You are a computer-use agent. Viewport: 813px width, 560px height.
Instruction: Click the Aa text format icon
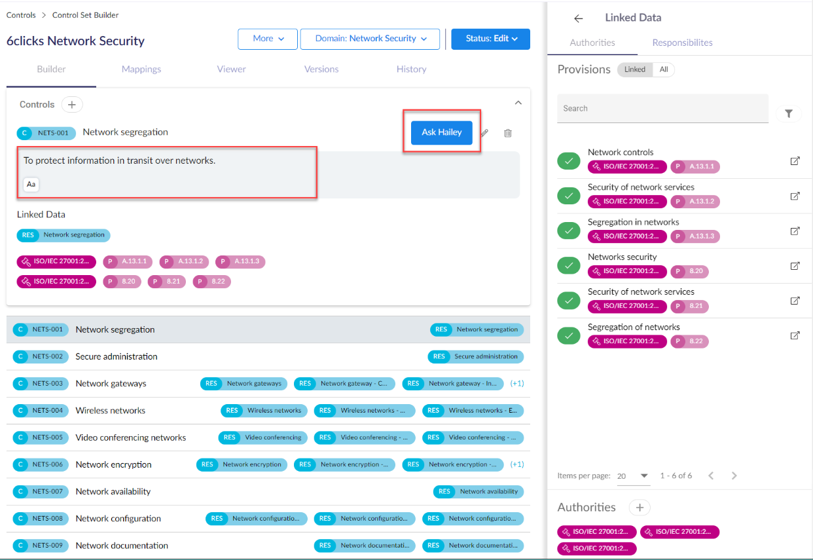[31, 185]
